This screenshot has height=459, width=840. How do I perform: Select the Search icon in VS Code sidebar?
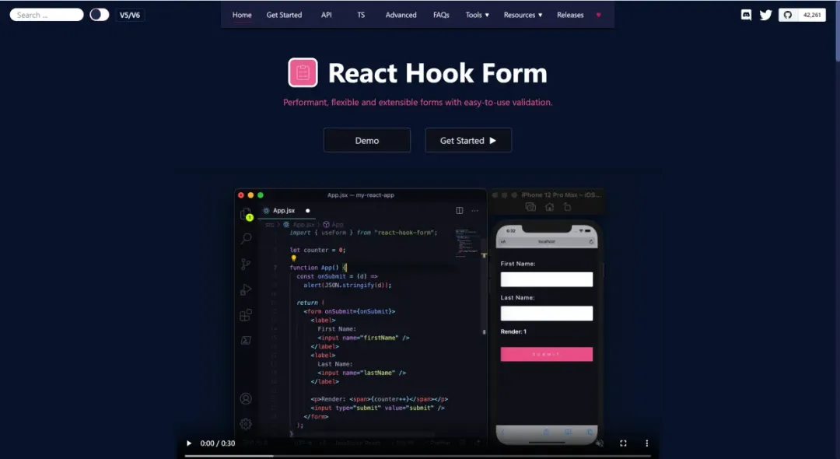[246, 238]
